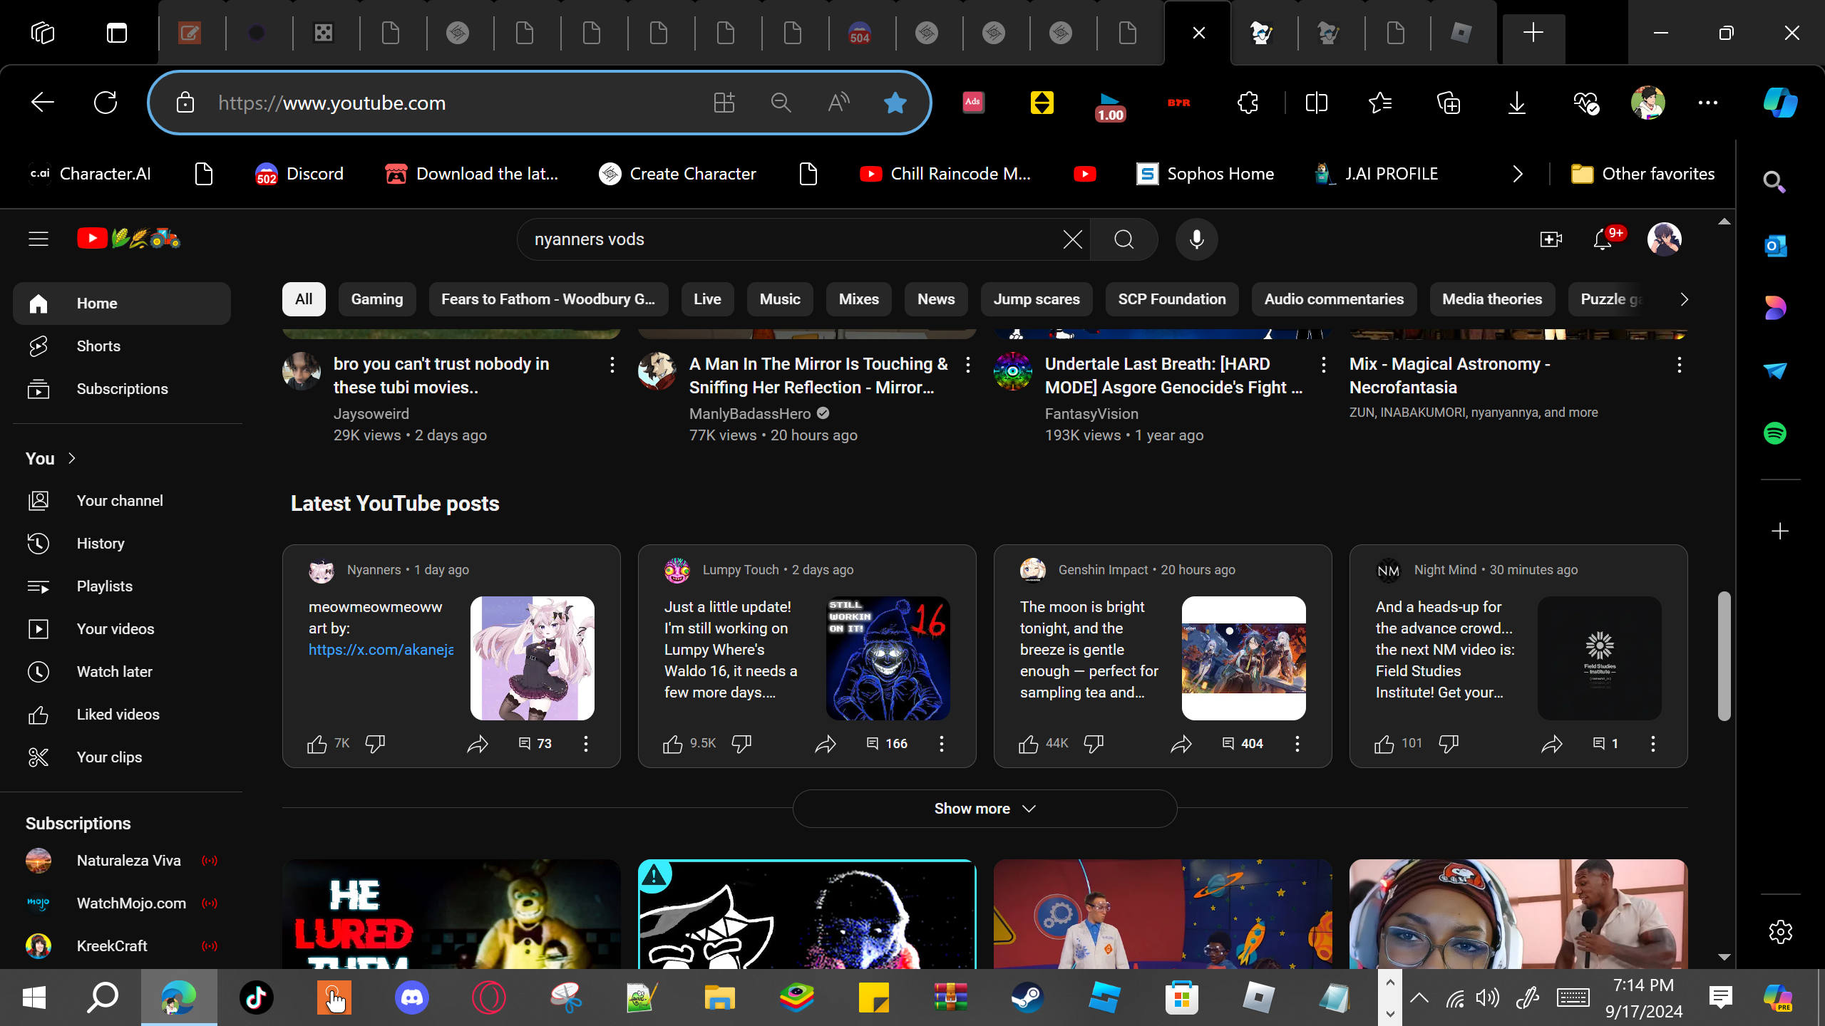Open comments on Genshin Impact post

1242,744
